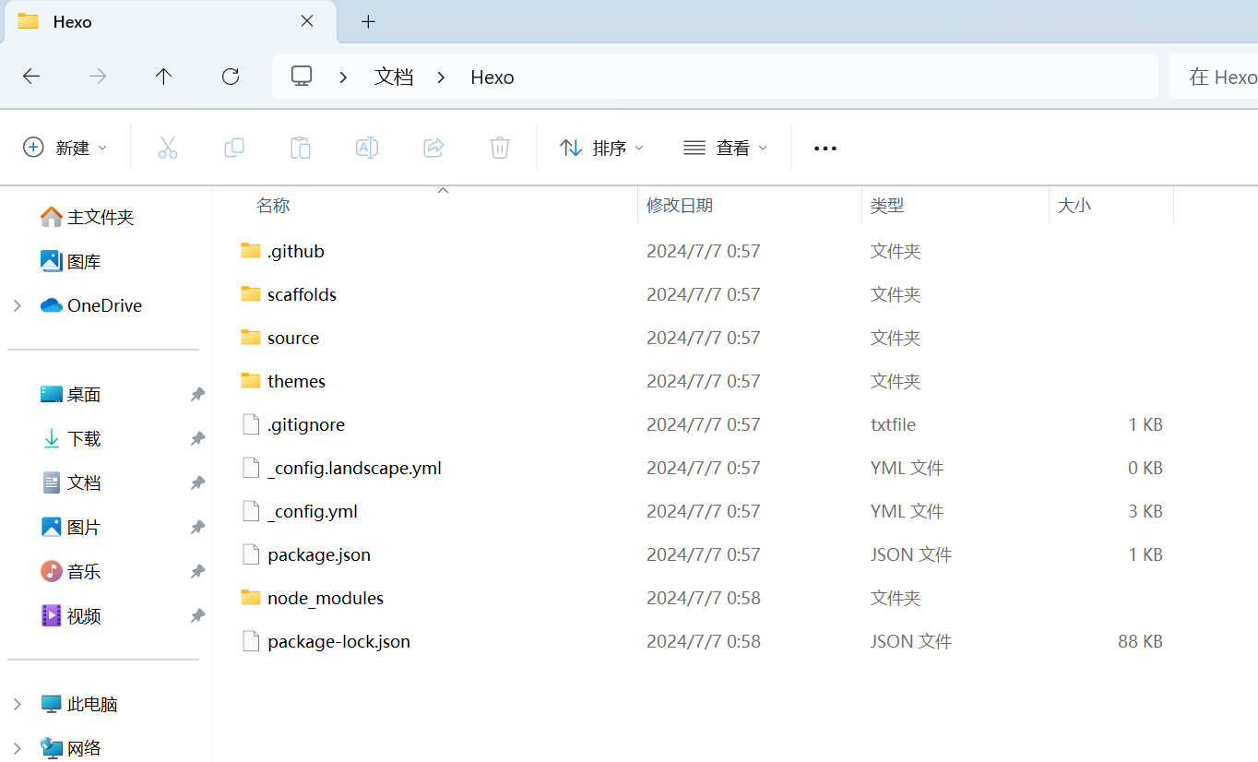1258x762 pixels.
Task: Unpin 下载 from quick access
Action: coord(197,439)
